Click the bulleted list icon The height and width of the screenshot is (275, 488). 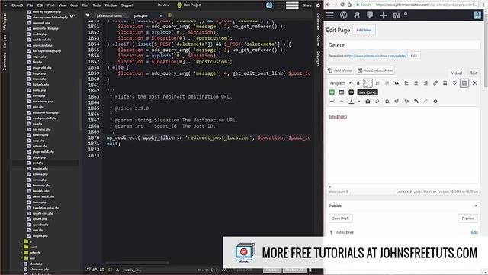click(x=377, y=83)
